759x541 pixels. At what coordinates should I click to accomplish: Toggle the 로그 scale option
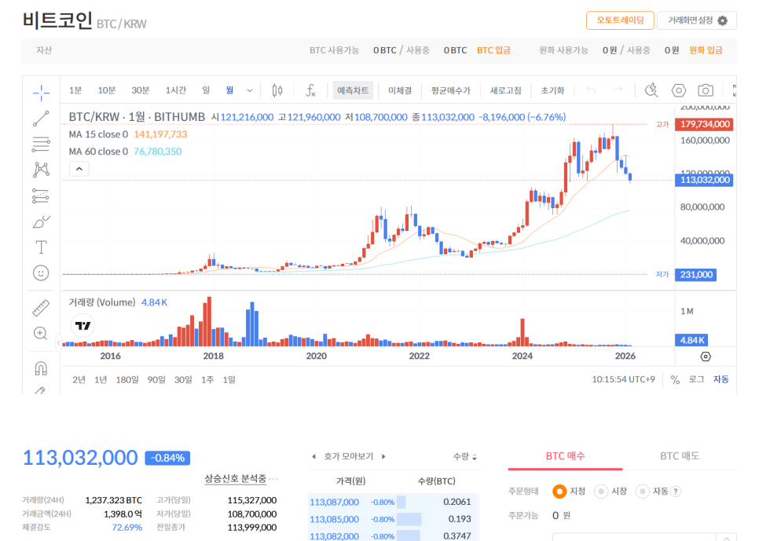click(697, 379)
